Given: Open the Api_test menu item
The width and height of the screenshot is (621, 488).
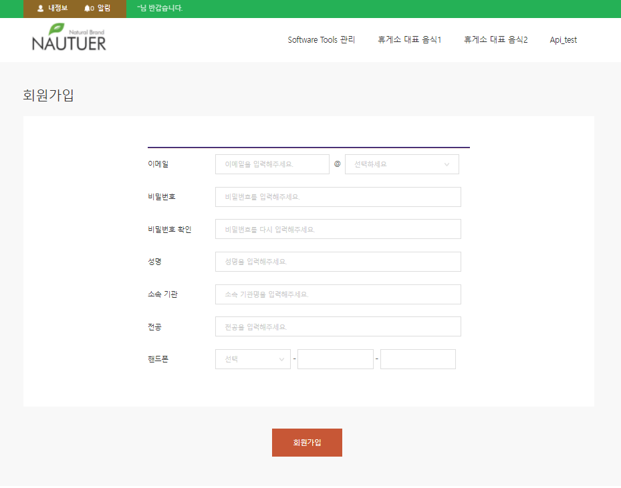Looking at the screenshot, I should (563, 40).
